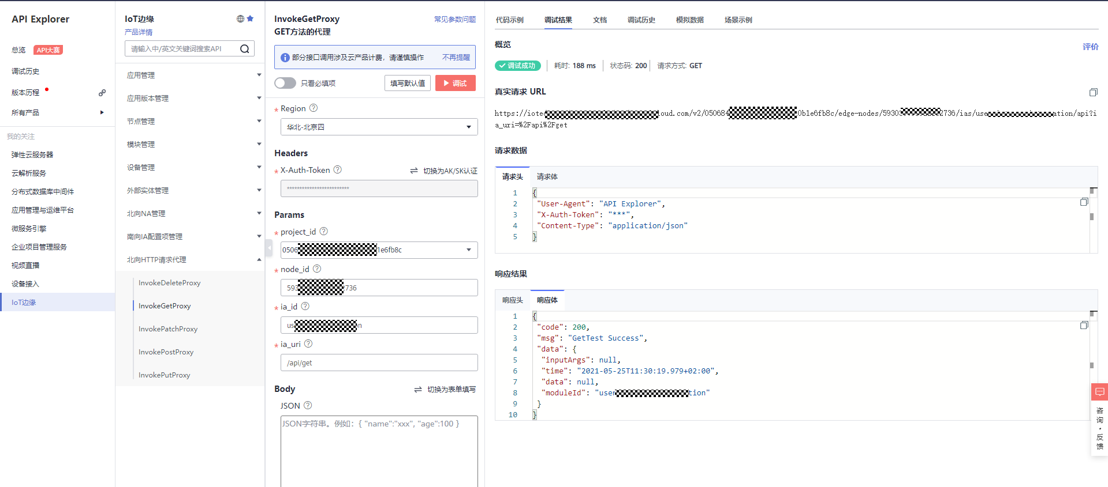Click help icon next to Region label
The image size is (1108, 487).
coord(314,108)
